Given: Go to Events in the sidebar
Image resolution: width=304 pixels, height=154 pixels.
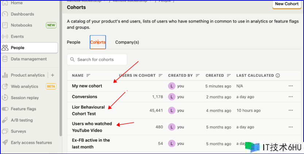Looking at the screenshot, I should click(x=5, y=36).
